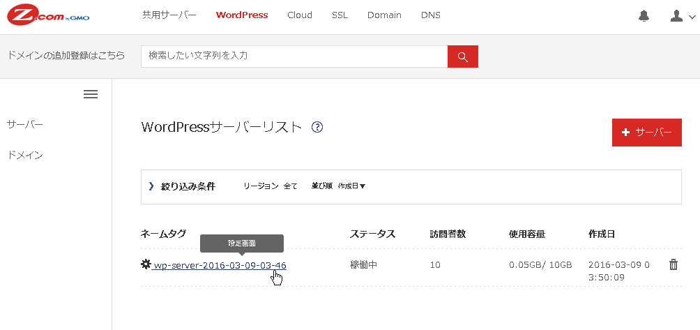Click the gear icon beside wp-server-2016-03-09-03-46
Image resolution: width=700 pixels, height=330 pixels.
pyautogui.click(x=146, y=265)
